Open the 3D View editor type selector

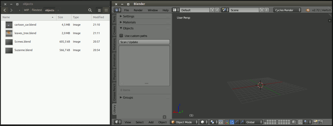(x=118, y=122)
